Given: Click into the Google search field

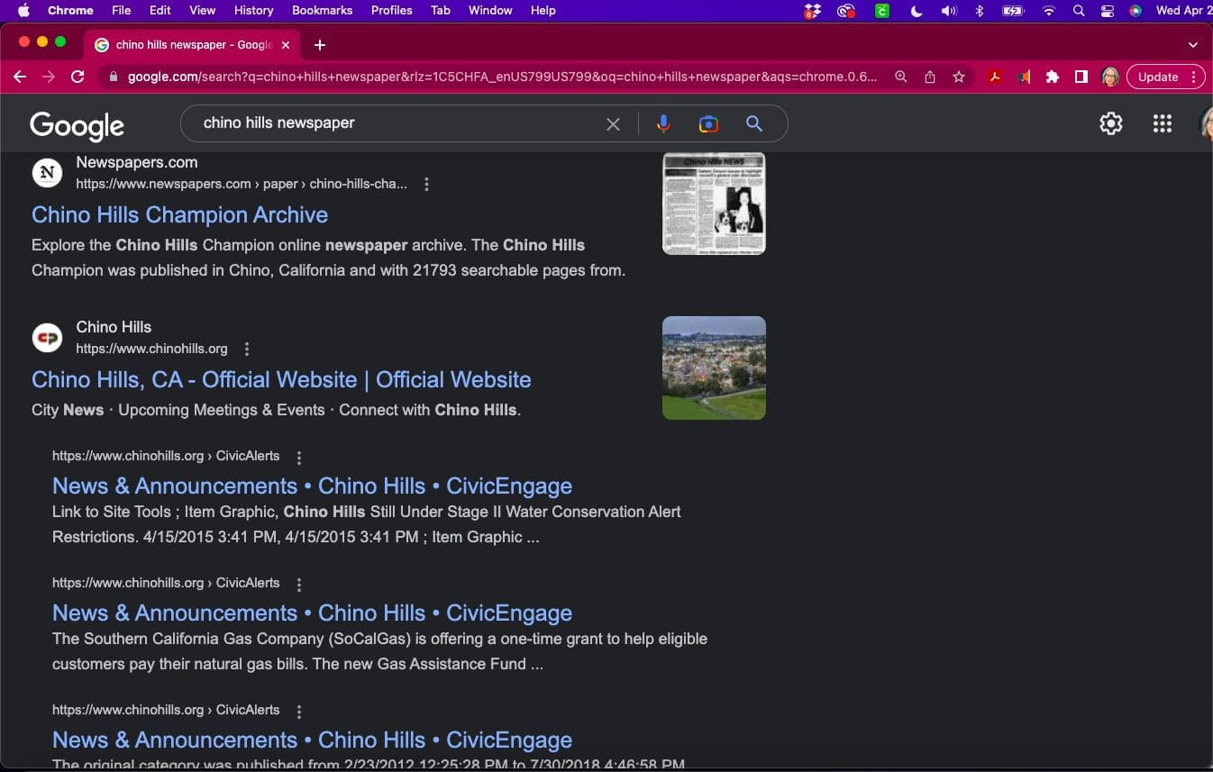Looking at the screenshot, I should 397,123.
